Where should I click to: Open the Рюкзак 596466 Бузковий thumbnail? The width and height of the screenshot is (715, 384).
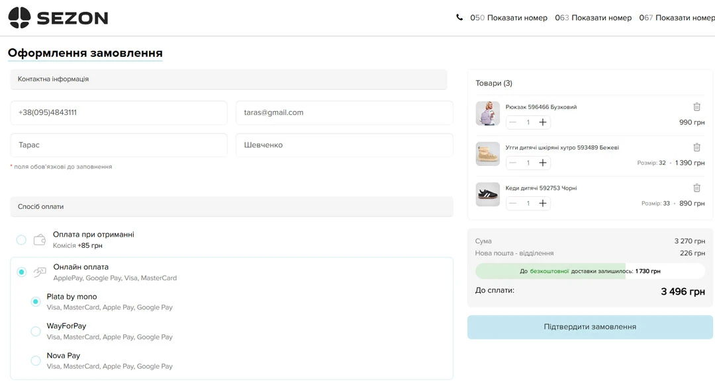tap(487, 113)
